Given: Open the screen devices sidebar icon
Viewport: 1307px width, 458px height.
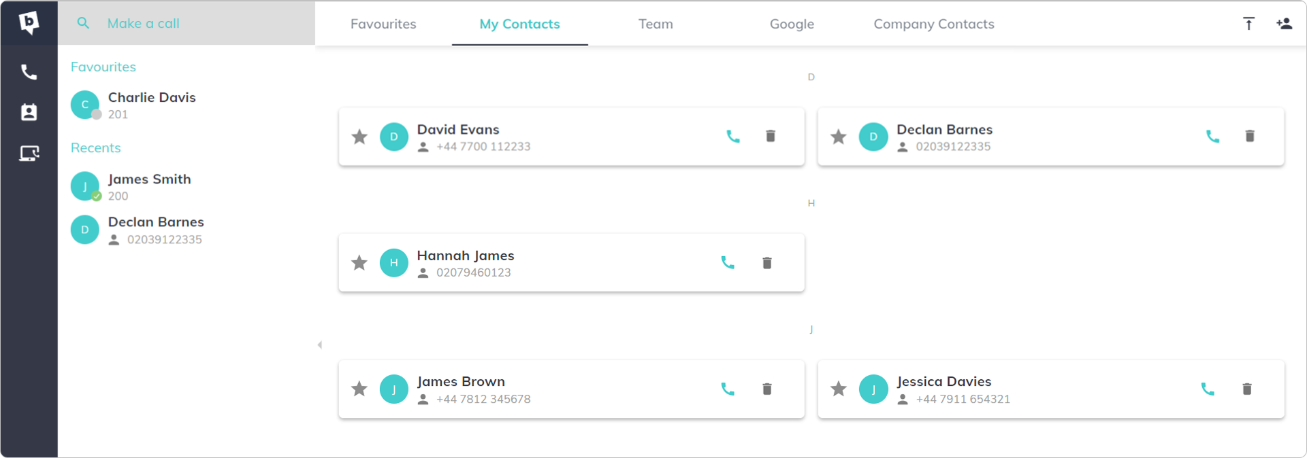Looking at the screenshot, I should (x=29, y=154).
